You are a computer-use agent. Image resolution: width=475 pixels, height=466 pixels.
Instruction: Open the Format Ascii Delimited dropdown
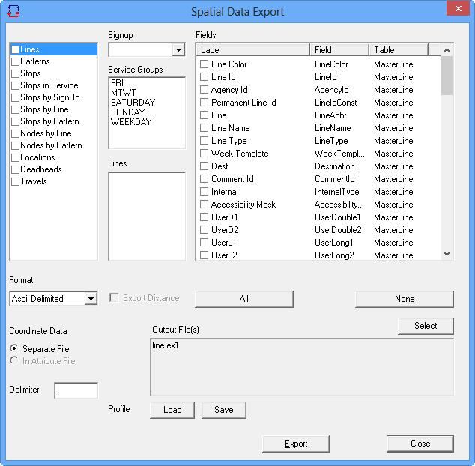point(91,299)
